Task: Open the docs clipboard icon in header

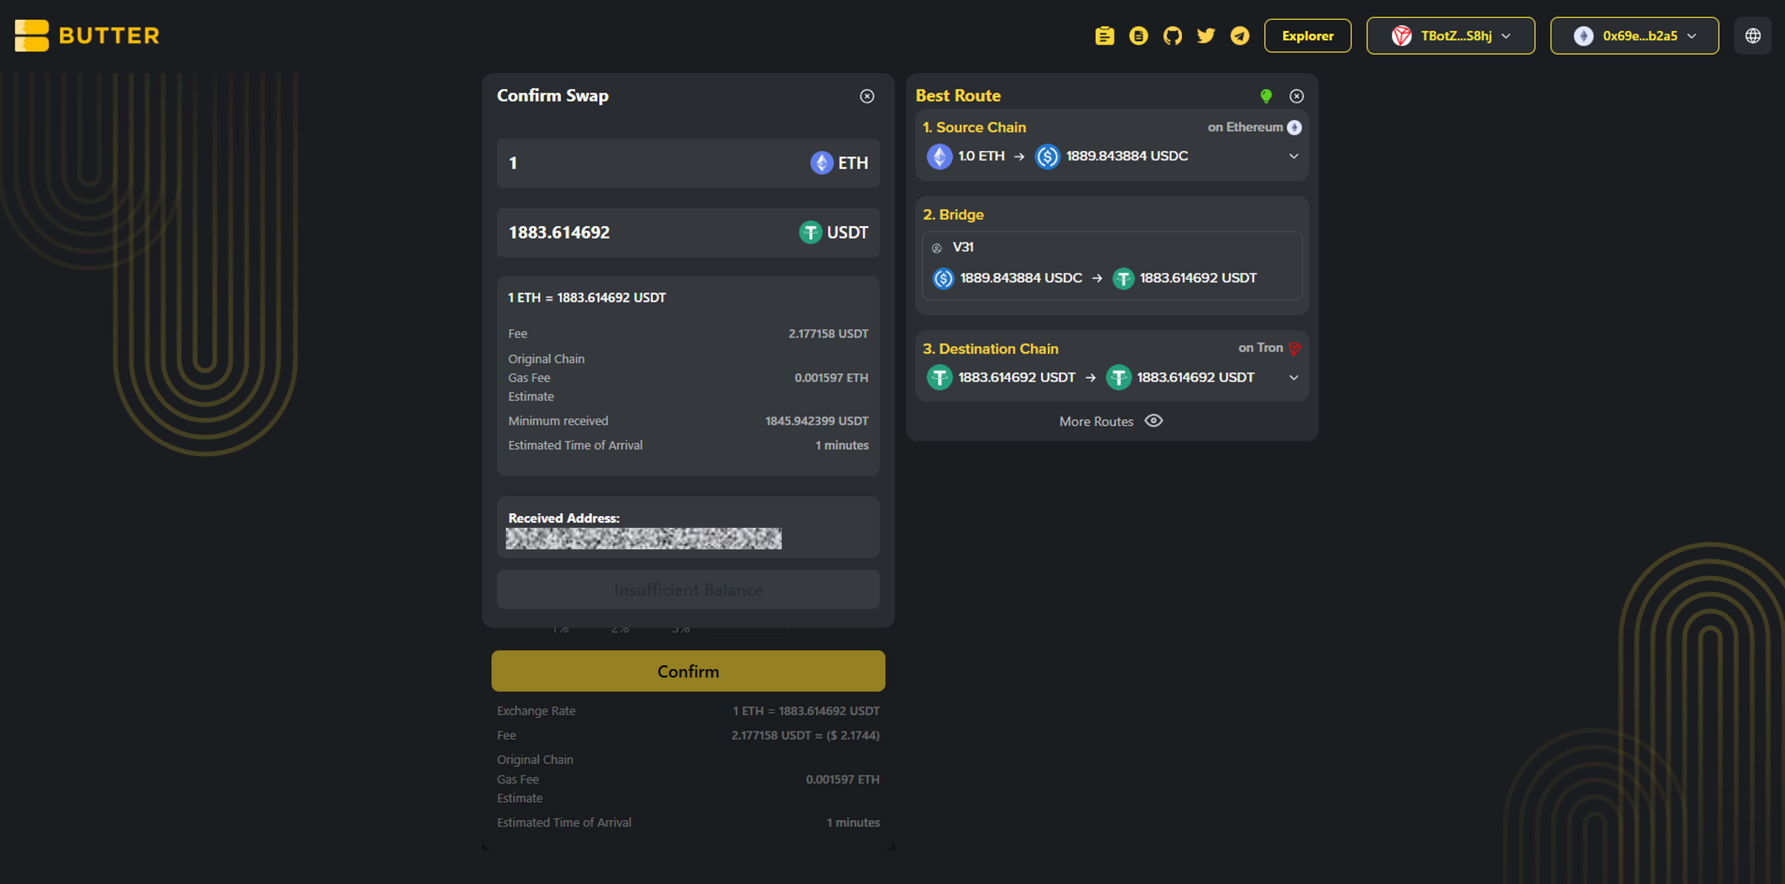Action: 1105,35
